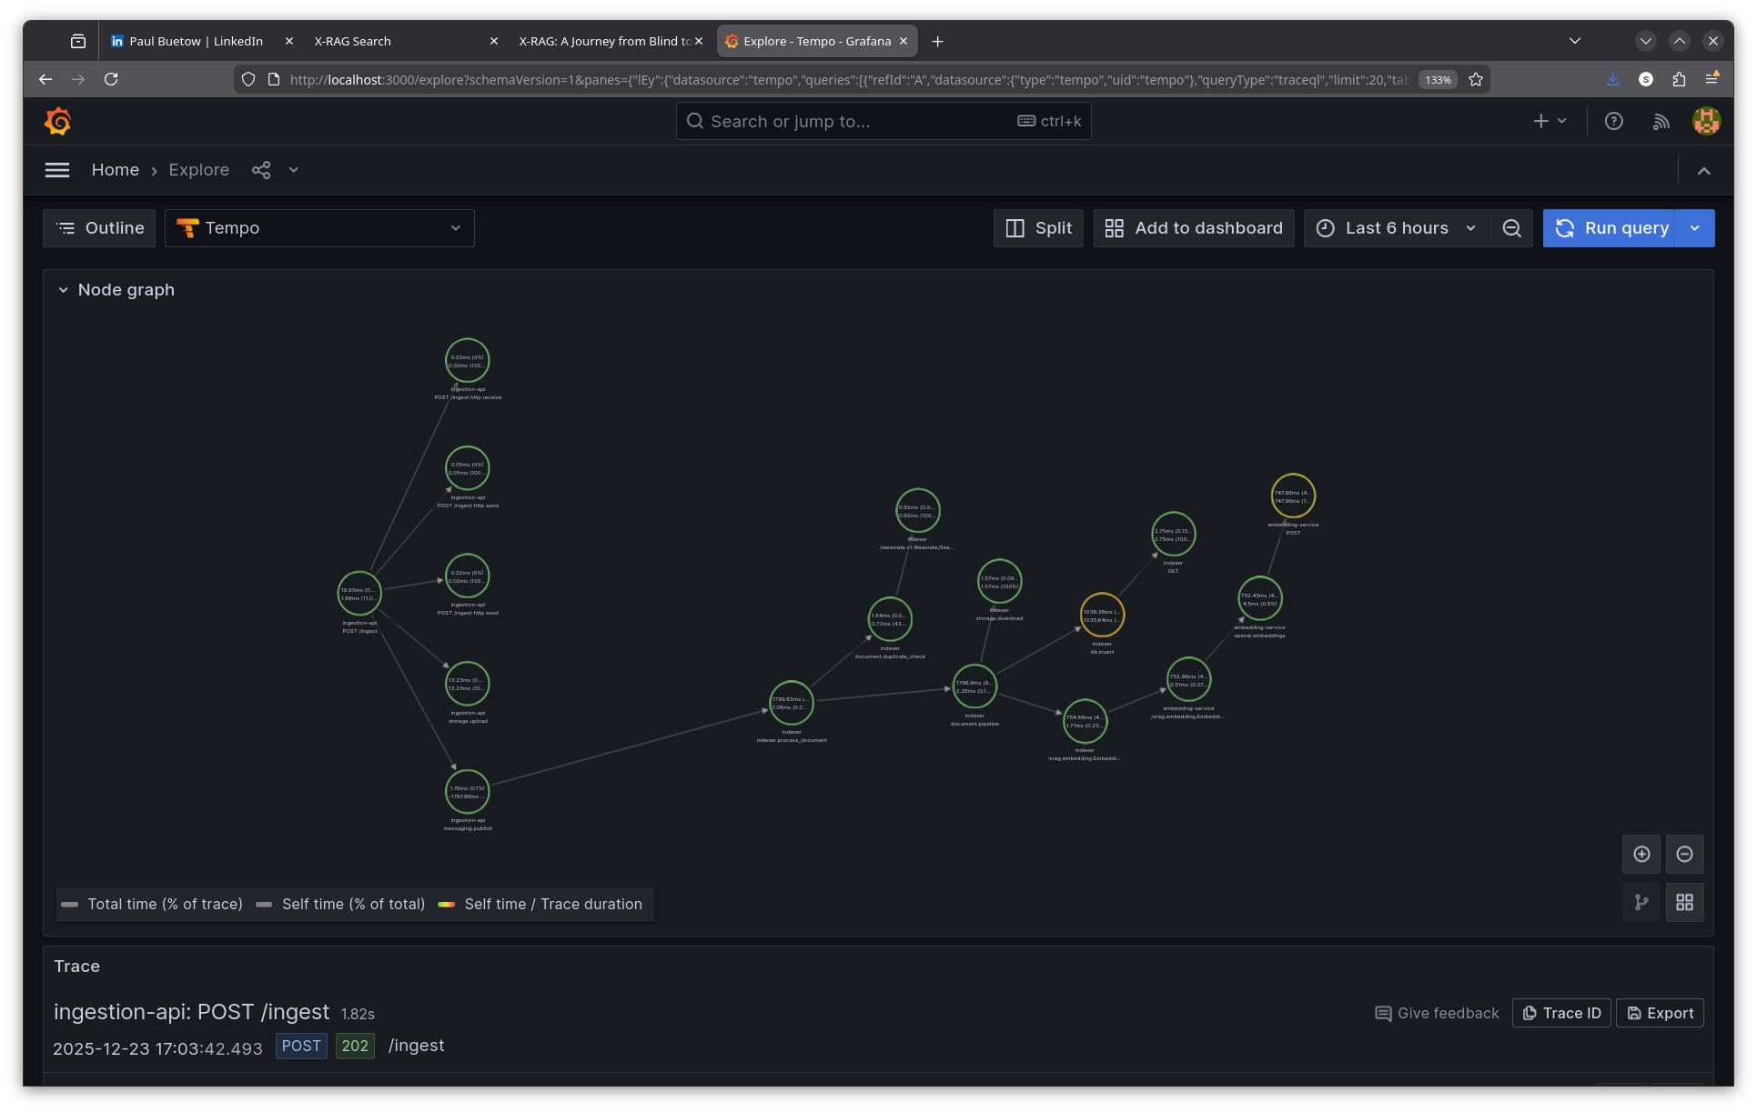This screenshot has width=1757, height=1112.
Task: Zoom out the node graph
Action: pyautogui.click(x=1684, y=854)
